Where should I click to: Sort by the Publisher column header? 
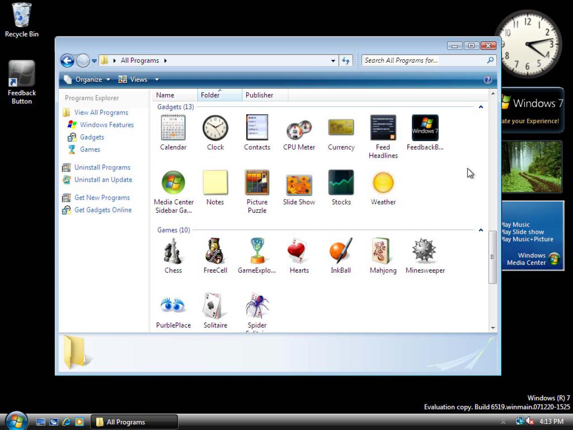[265, 95]
